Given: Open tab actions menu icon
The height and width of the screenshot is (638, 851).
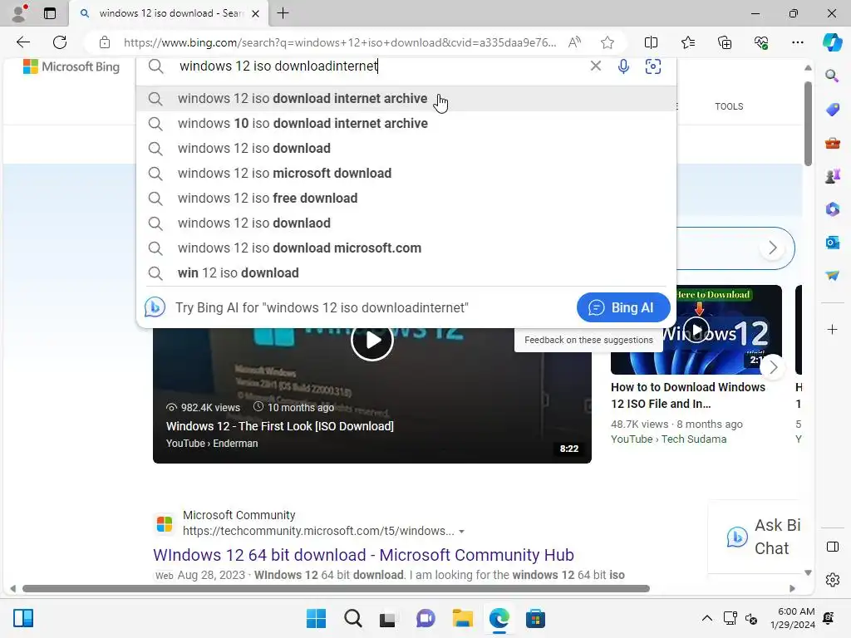Looking at the screenshot, I should pos(49,13).
